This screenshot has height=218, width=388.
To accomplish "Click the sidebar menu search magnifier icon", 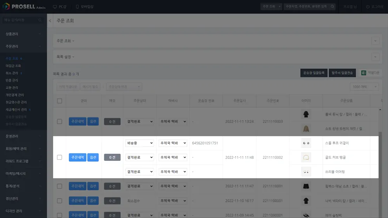I will tap(40, 20).
